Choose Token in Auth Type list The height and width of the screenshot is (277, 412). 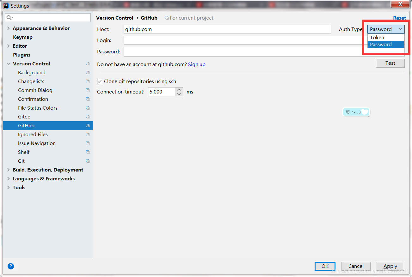386,37
